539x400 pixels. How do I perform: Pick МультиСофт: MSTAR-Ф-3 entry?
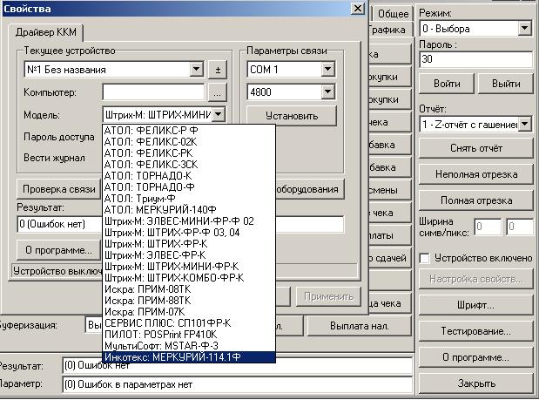pos(189,346)
